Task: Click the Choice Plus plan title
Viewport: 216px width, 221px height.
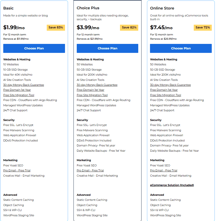Action: click(x=88, y=8)
